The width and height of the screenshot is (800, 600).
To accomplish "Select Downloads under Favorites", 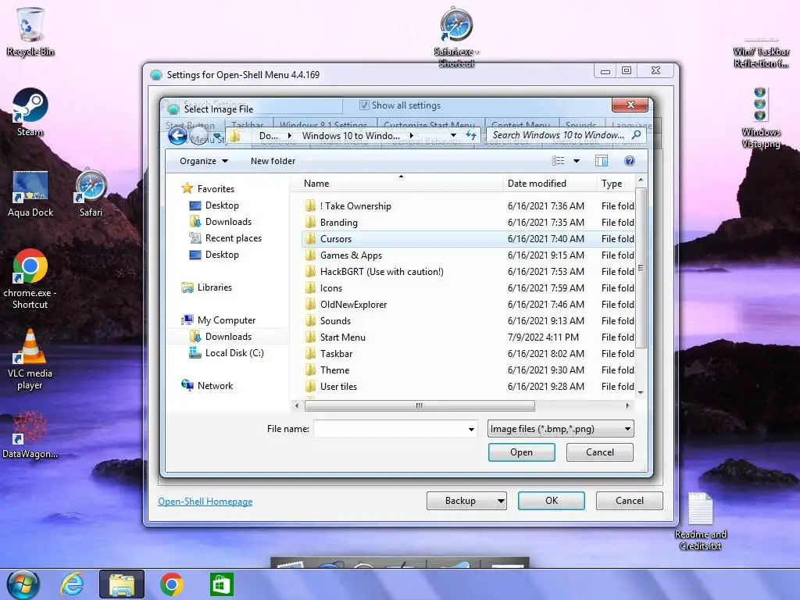I will click(220, 222).
